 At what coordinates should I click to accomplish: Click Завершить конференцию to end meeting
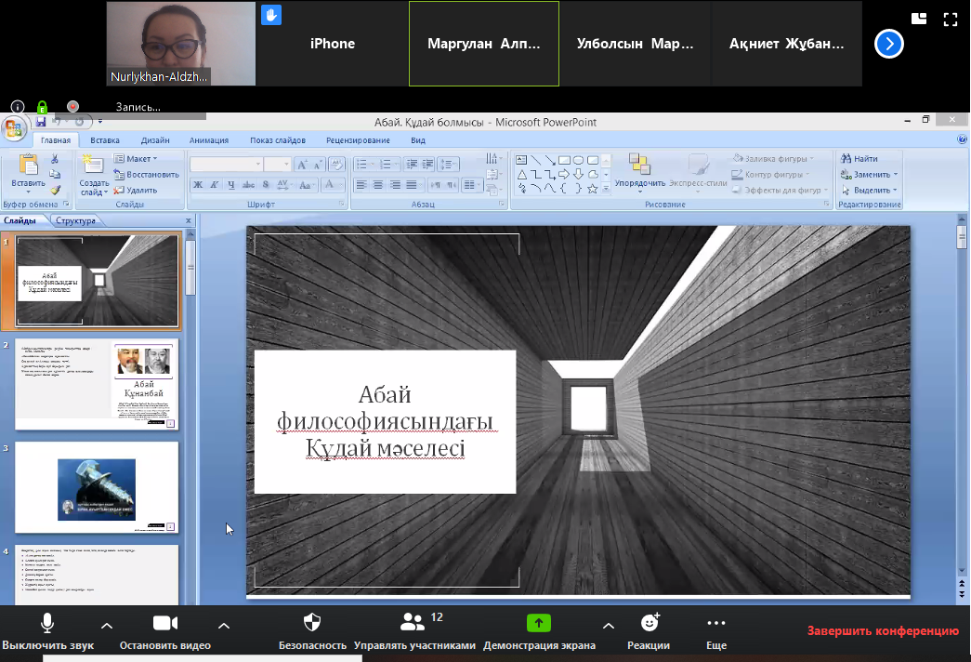pos(882,630)
